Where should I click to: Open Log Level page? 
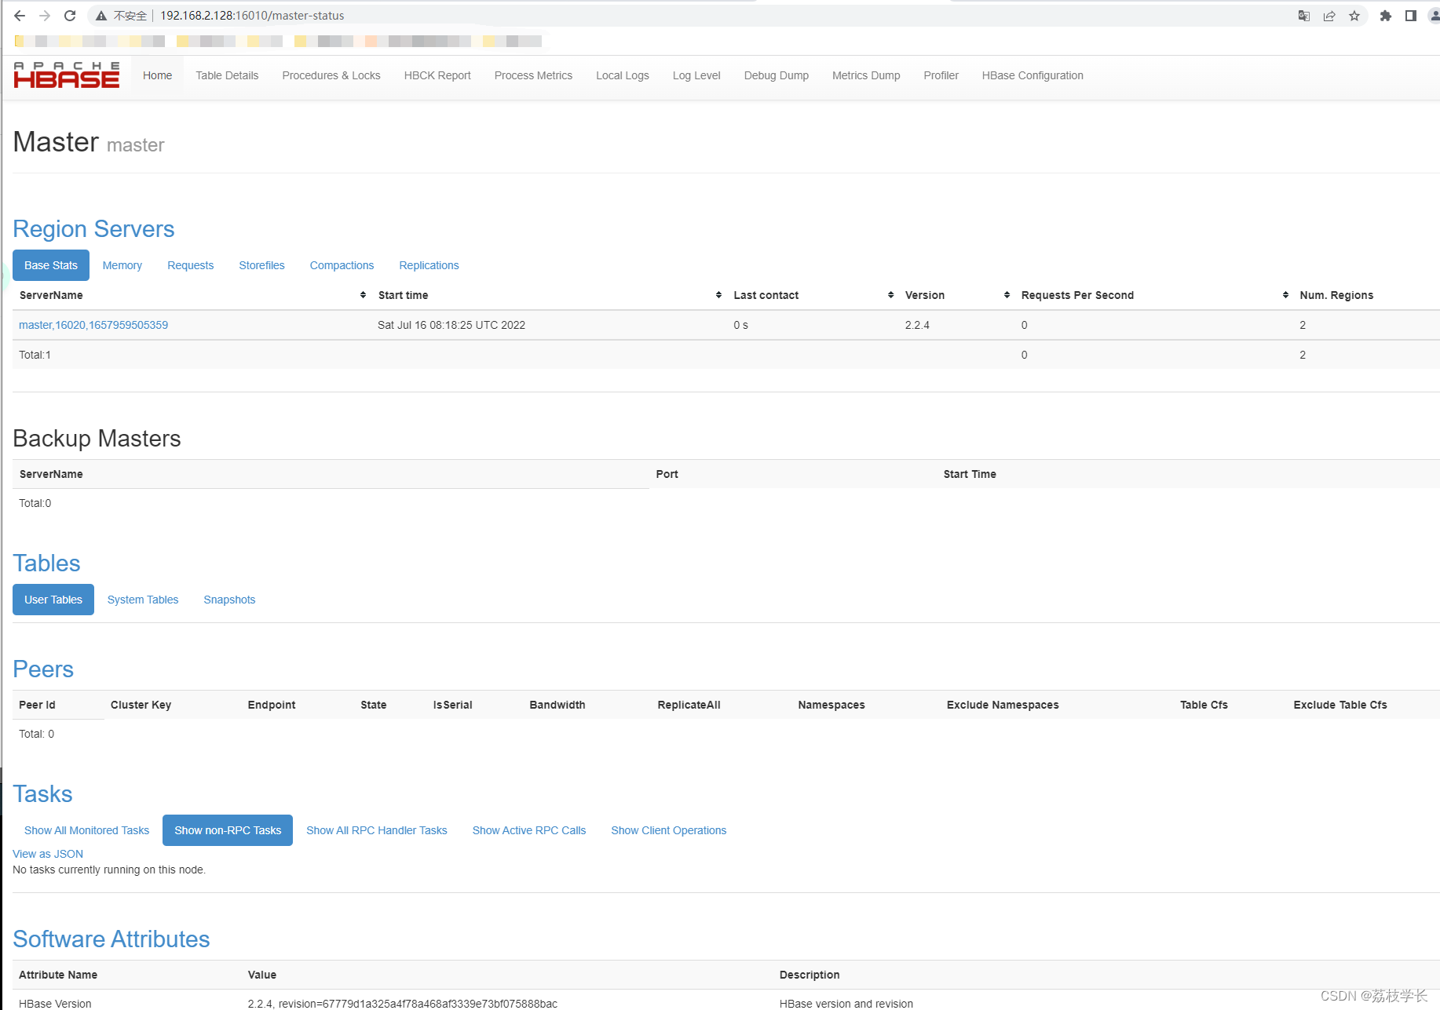[696, 75]
